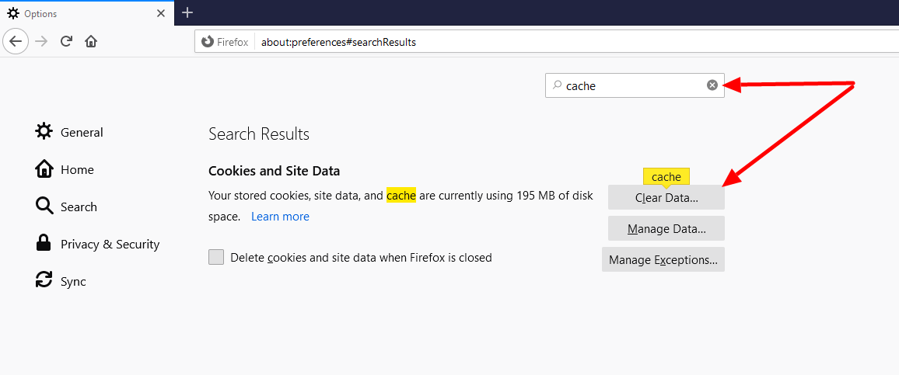Click the forward navigation arrow

(x=40, y=41)
